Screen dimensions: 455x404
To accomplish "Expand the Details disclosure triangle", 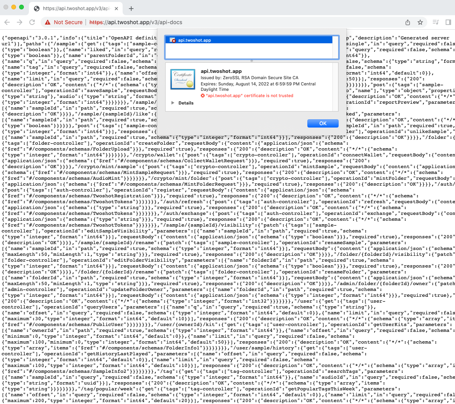I will (173, 103).
